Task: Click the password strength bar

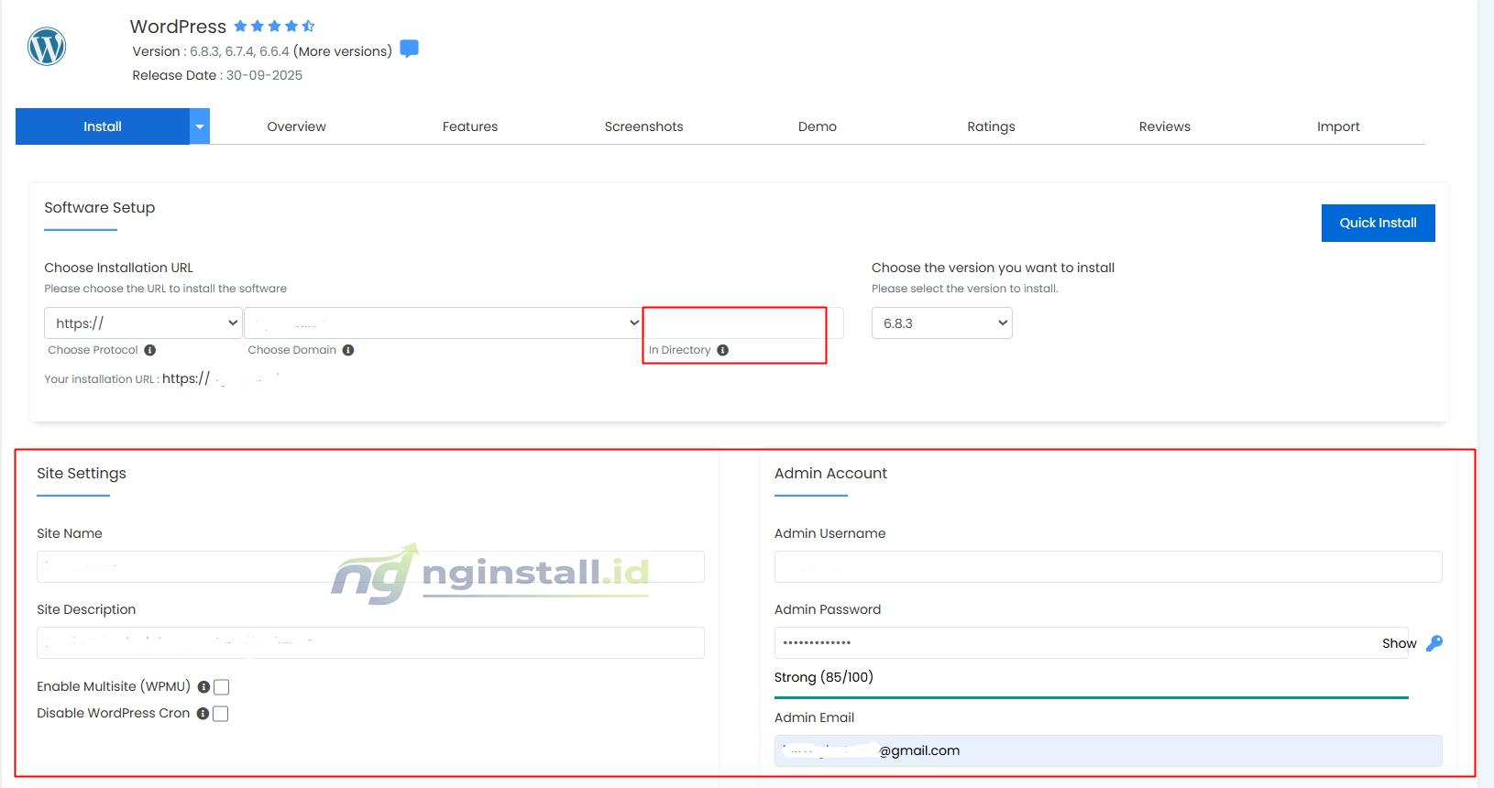Action: (x=1091, y=697)
